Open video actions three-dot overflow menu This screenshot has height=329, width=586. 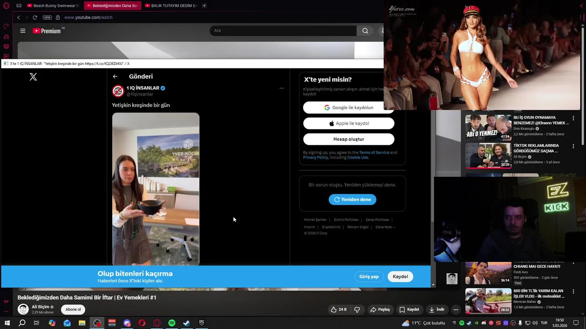(456, 309)
